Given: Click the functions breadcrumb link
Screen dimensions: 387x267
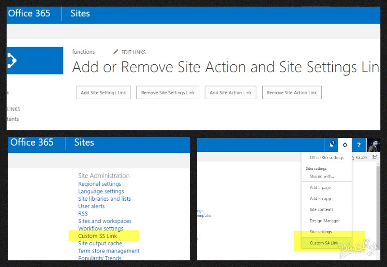Looking at the screenshot, I should 83,52.
